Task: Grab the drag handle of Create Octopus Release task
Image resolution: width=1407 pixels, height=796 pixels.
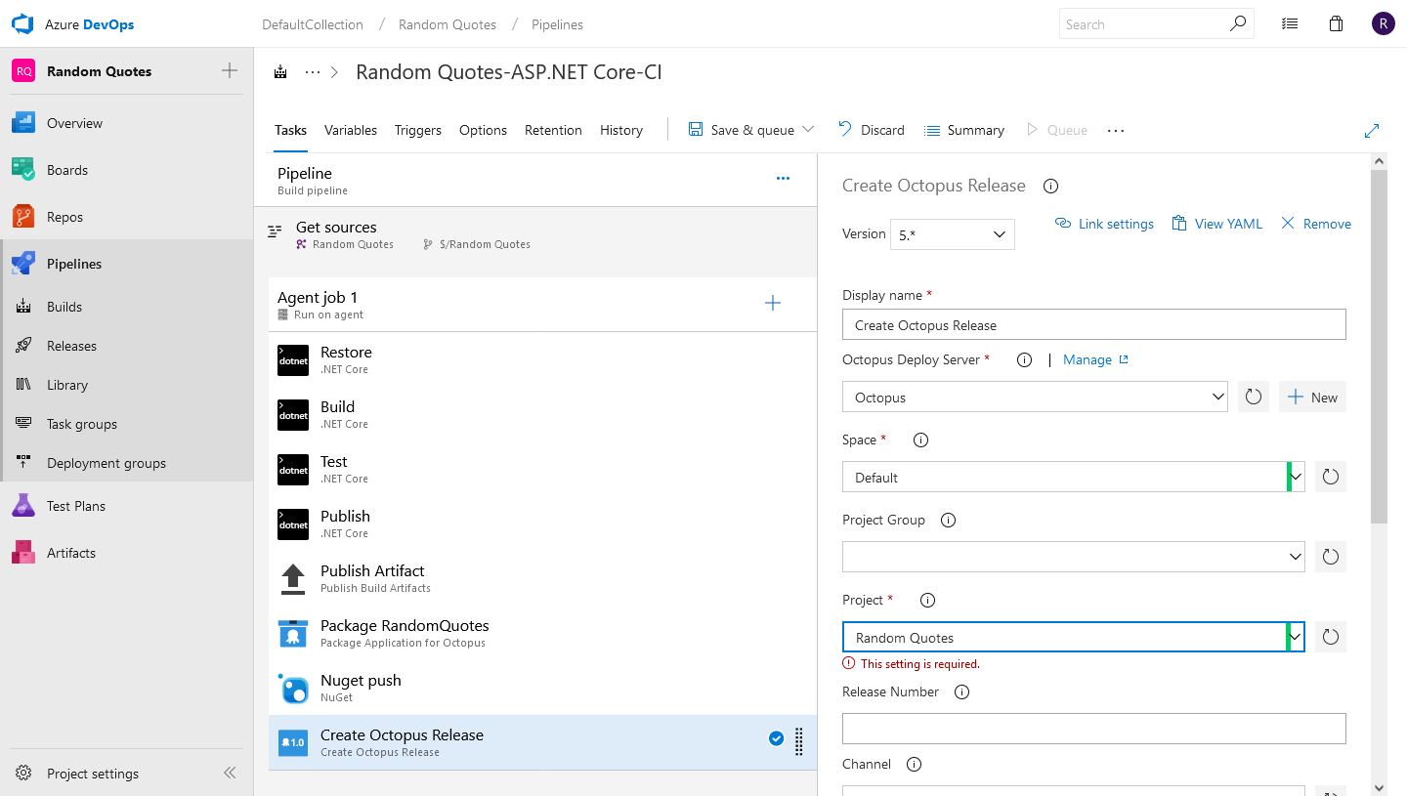Action: coord(798,742)
